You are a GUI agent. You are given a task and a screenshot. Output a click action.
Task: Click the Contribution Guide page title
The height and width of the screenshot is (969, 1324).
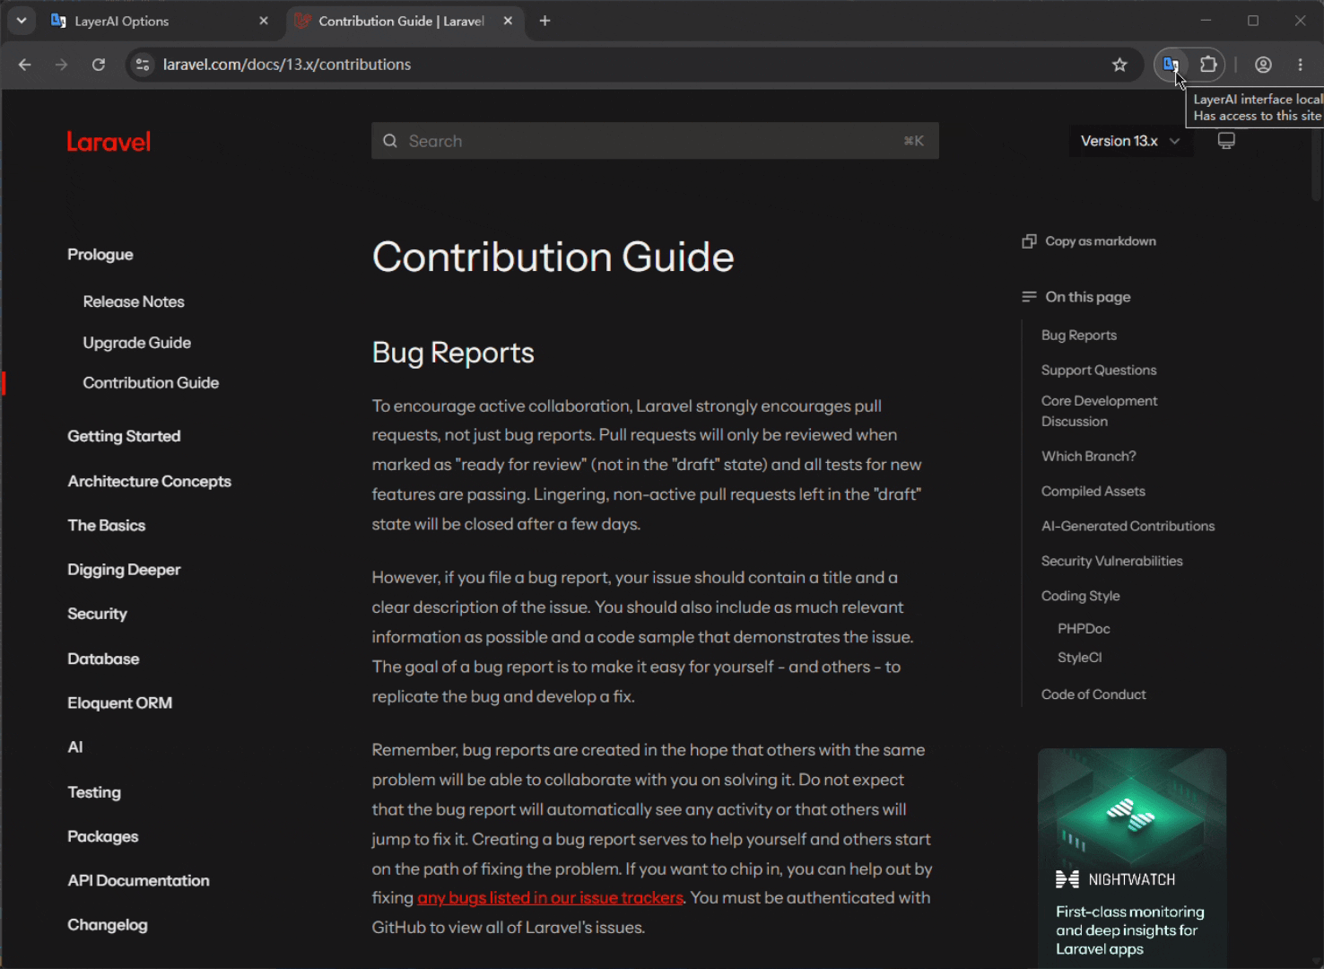553,258
